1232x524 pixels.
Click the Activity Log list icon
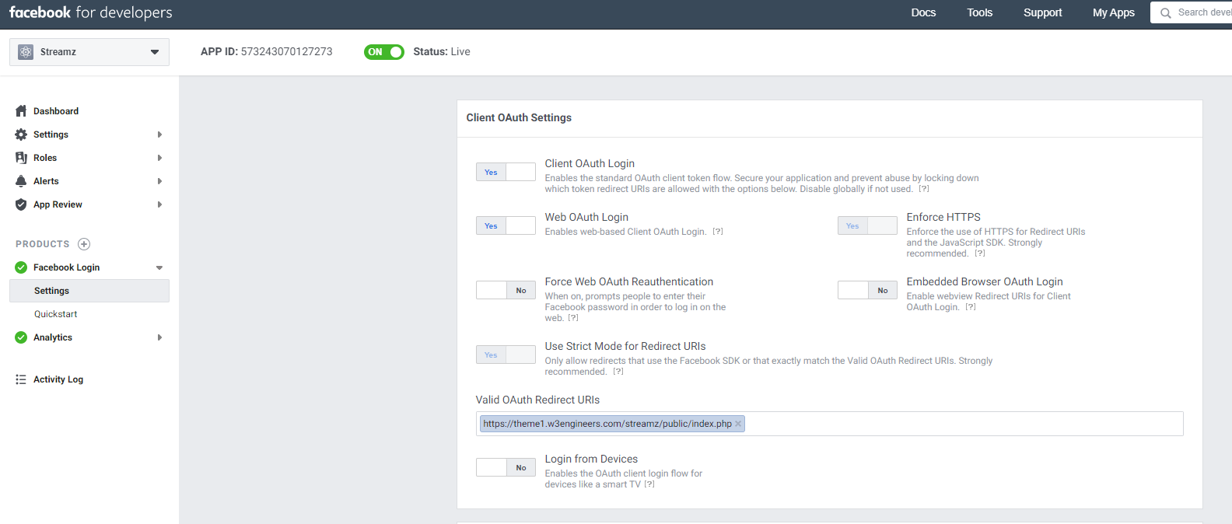pos(21,379)
